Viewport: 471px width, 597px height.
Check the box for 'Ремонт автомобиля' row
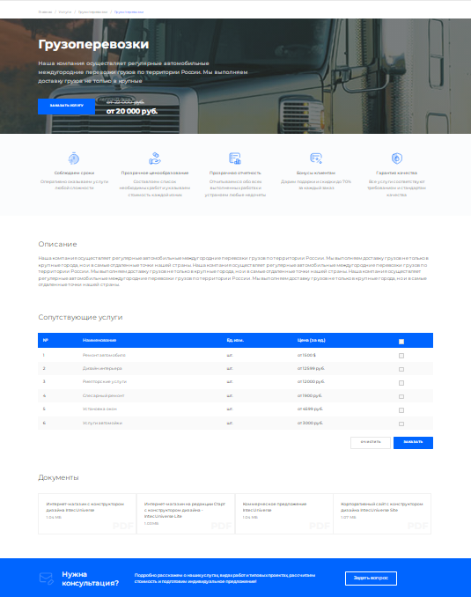401,356
